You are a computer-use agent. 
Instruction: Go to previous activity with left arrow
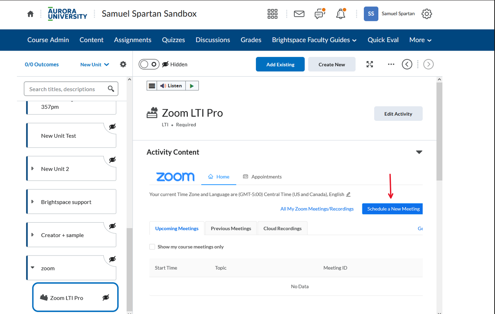(407, 64)
